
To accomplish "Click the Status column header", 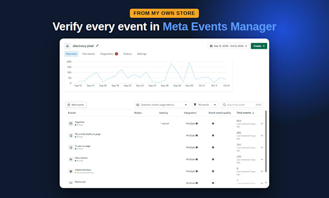I will click(138, 113).
